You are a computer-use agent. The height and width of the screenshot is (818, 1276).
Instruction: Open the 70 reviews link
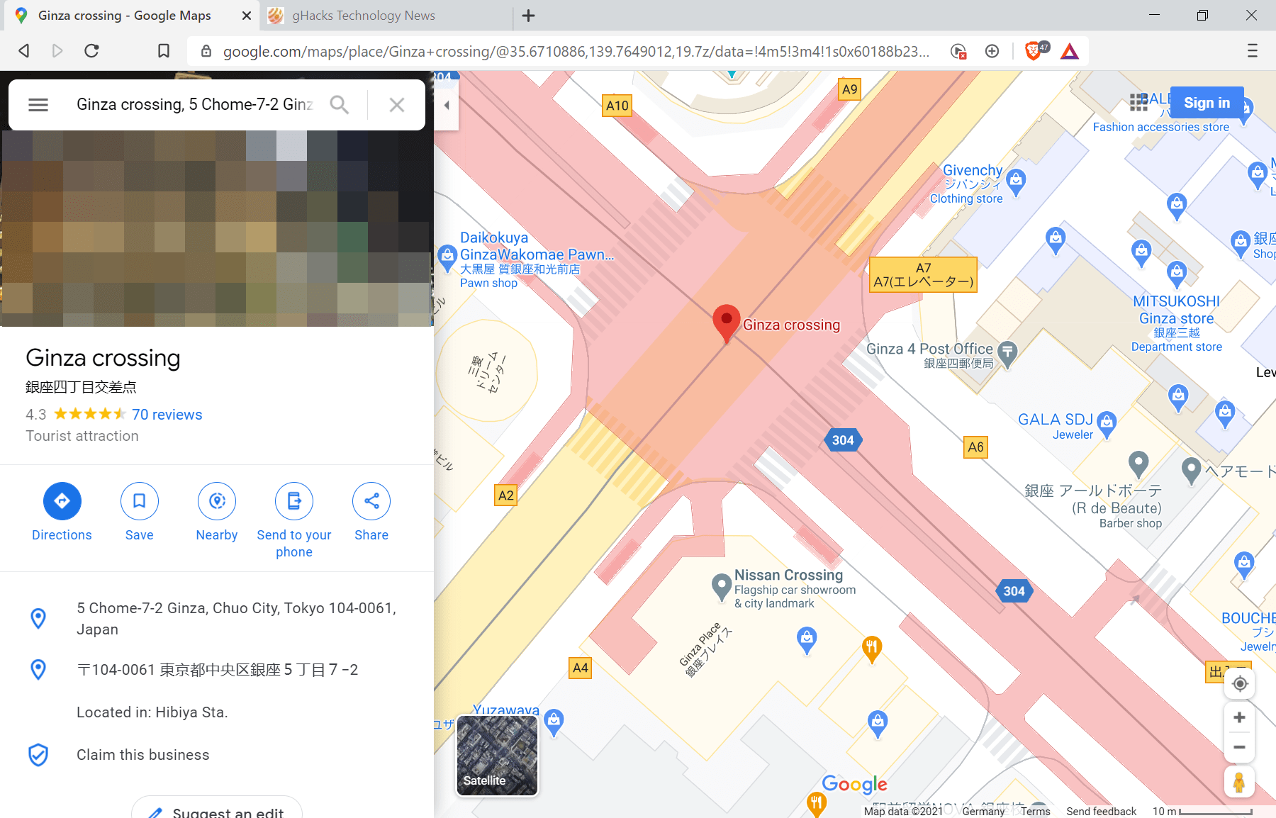[167, 415]
